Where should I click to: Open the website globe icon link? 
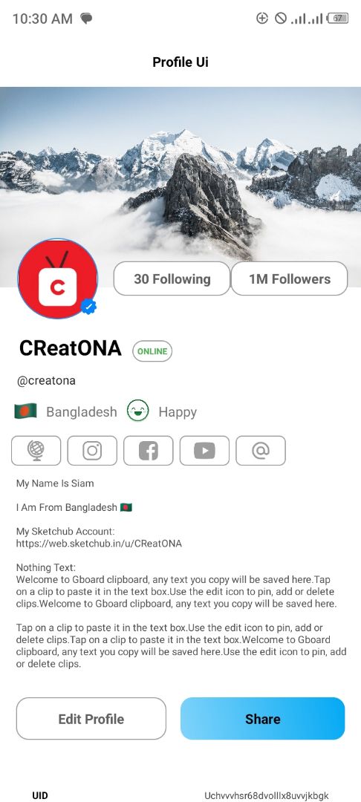[36, 451]
